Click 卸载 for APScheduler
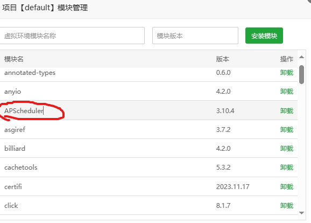Viewport: 311px width, 223px height. 287,110
